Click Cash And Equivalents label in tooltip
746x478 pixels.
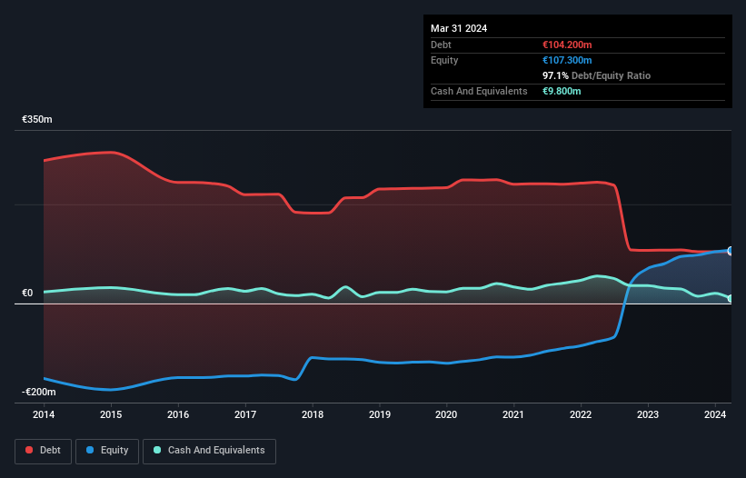tap(479, 91)
